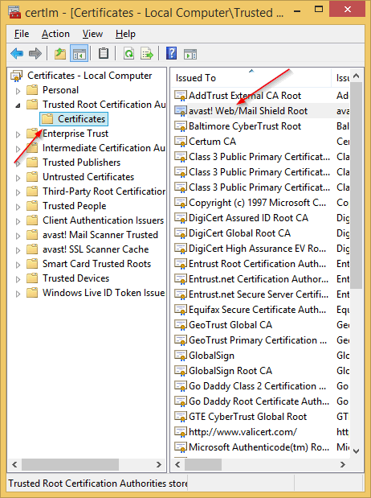Click the GeoTrust Global CA certificate icon
The height and width of the screenshot is (498, 371).
(181, 325)
